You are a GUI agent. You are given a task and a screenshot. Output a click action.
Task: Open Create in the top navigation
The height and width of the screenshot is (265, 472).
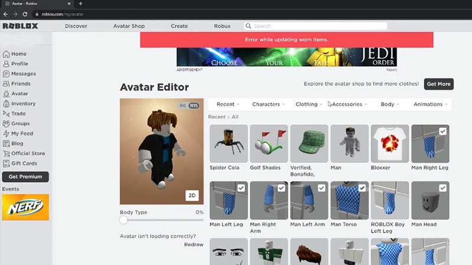(179, 26)
